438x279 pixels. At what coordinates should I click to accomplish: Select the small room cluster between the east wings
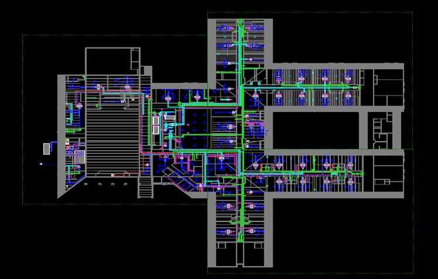click(x=384, y=129)
